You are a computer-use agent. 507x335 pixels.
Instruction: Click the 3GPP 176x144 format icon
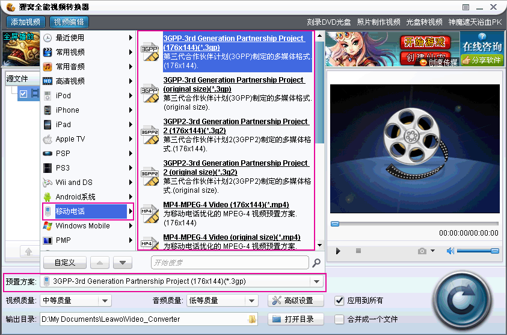pos(150,52)
